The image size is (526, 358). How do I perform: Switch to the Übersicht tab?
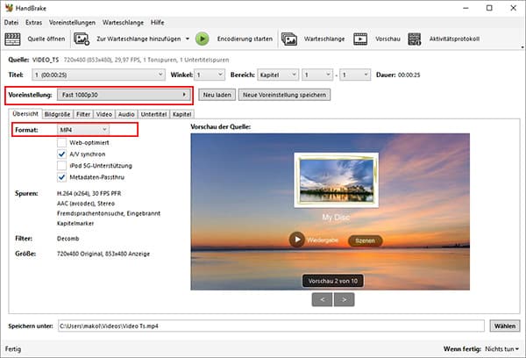tap(25, 114)
